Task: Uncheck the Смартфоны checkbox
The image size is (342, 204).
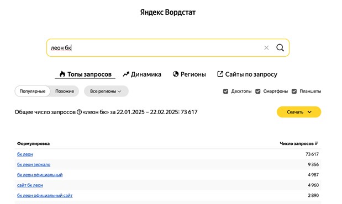Action: tap(258, 91)
